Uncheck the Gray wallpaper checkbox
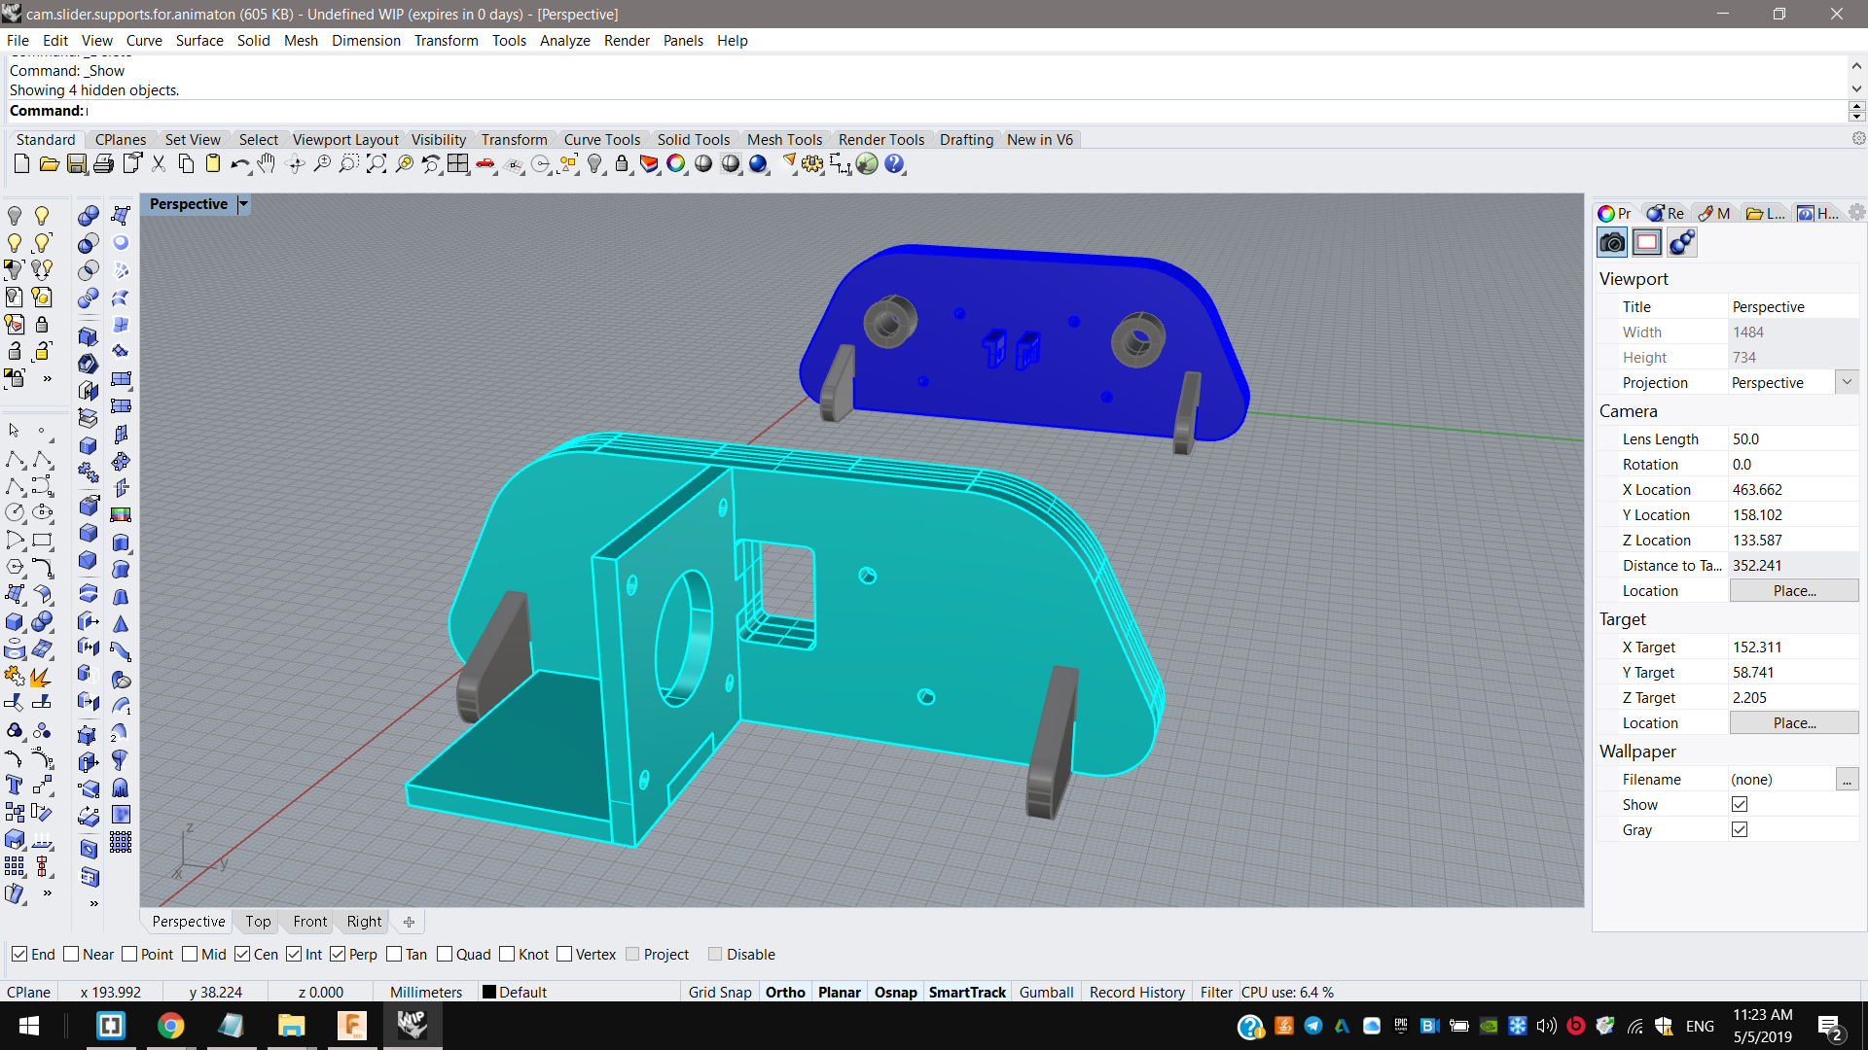This screenshot has height=1050, width=1868. [1740, 830]
